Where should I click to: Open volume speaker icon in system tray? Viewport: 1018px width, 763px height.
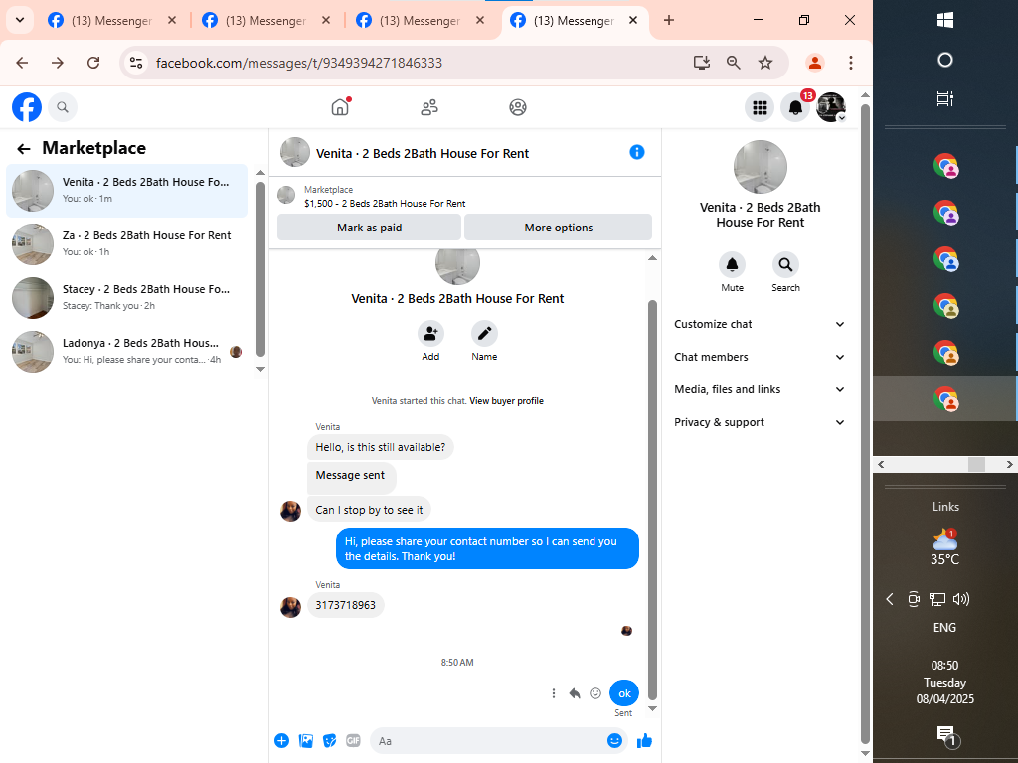coord(961,599)
